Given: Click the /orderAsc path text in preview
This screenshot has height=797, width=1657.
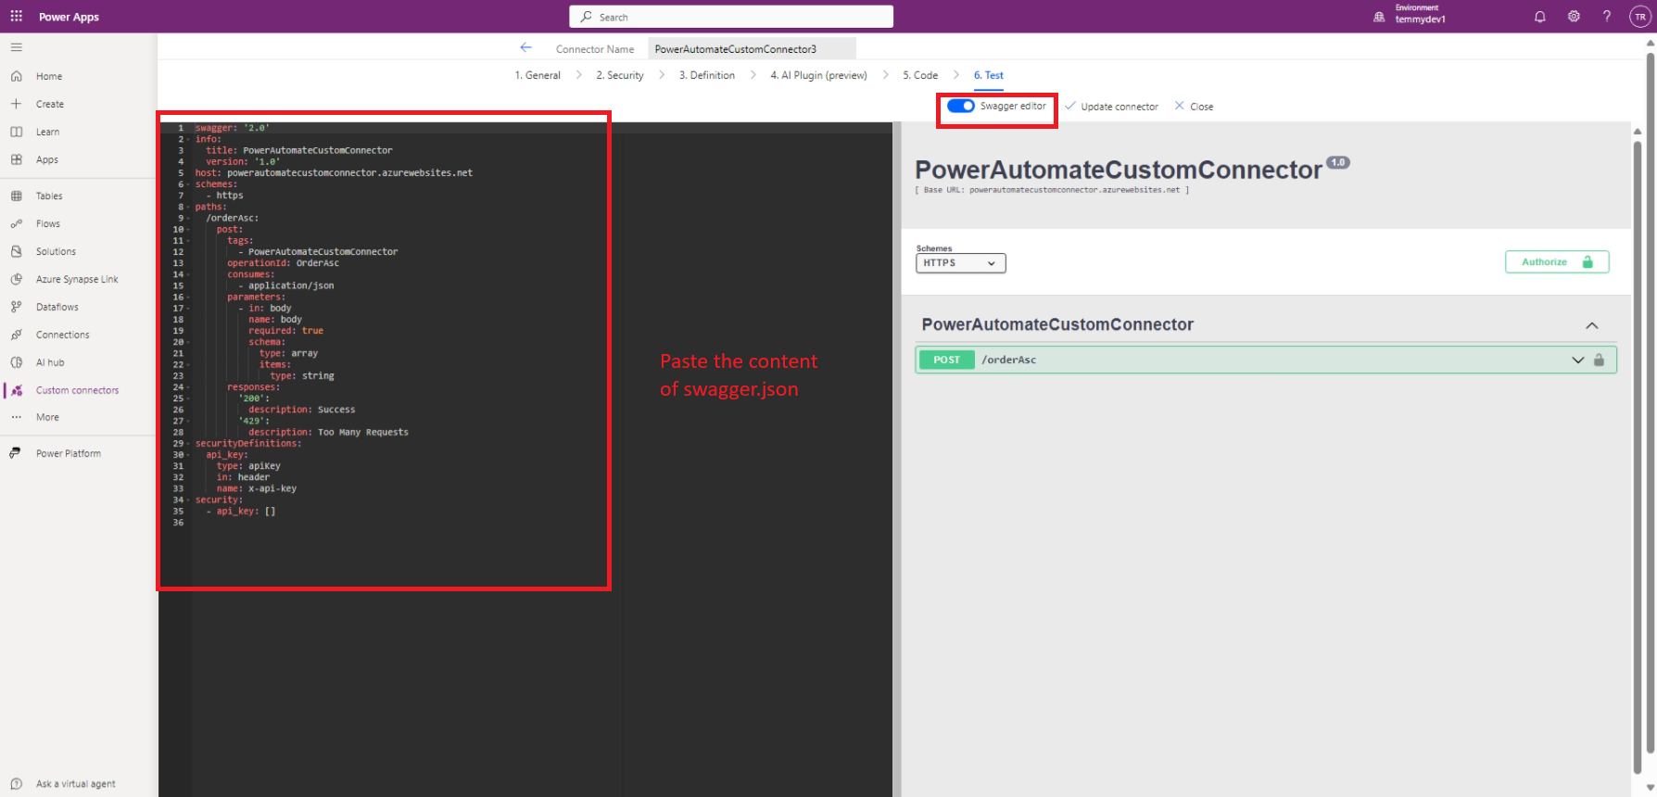Looking at the screenshot, I should coord(1009,360).
